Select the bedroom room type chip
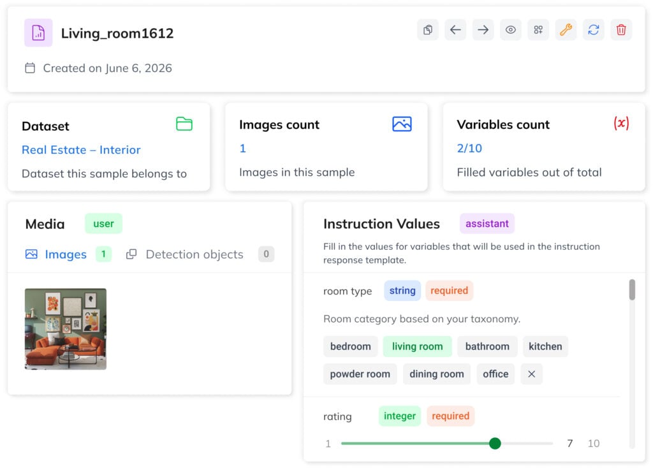 (x=350, y=346)
